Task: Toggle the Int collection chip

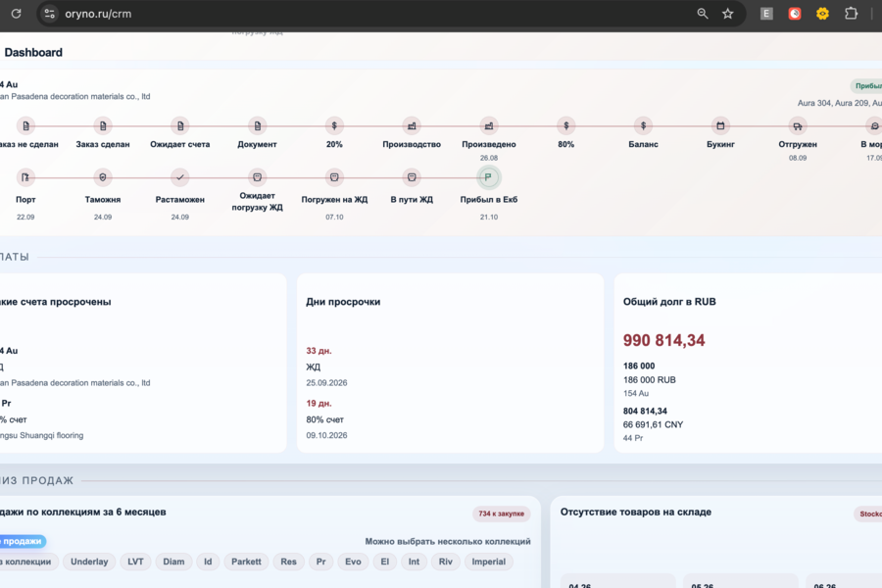Action: [x=414, y=562]
